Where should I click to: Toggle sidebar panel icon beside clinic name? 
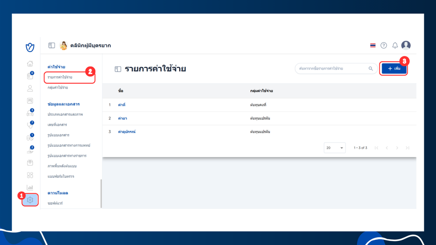click(x=52, y=45)
